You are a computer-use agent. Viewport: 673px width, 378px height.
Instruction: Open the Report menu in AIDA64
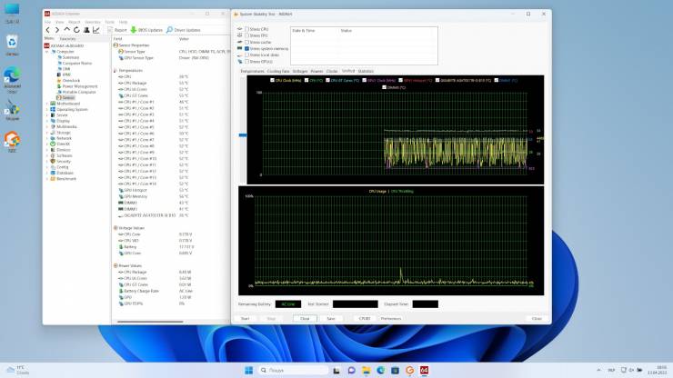[75, 22]
